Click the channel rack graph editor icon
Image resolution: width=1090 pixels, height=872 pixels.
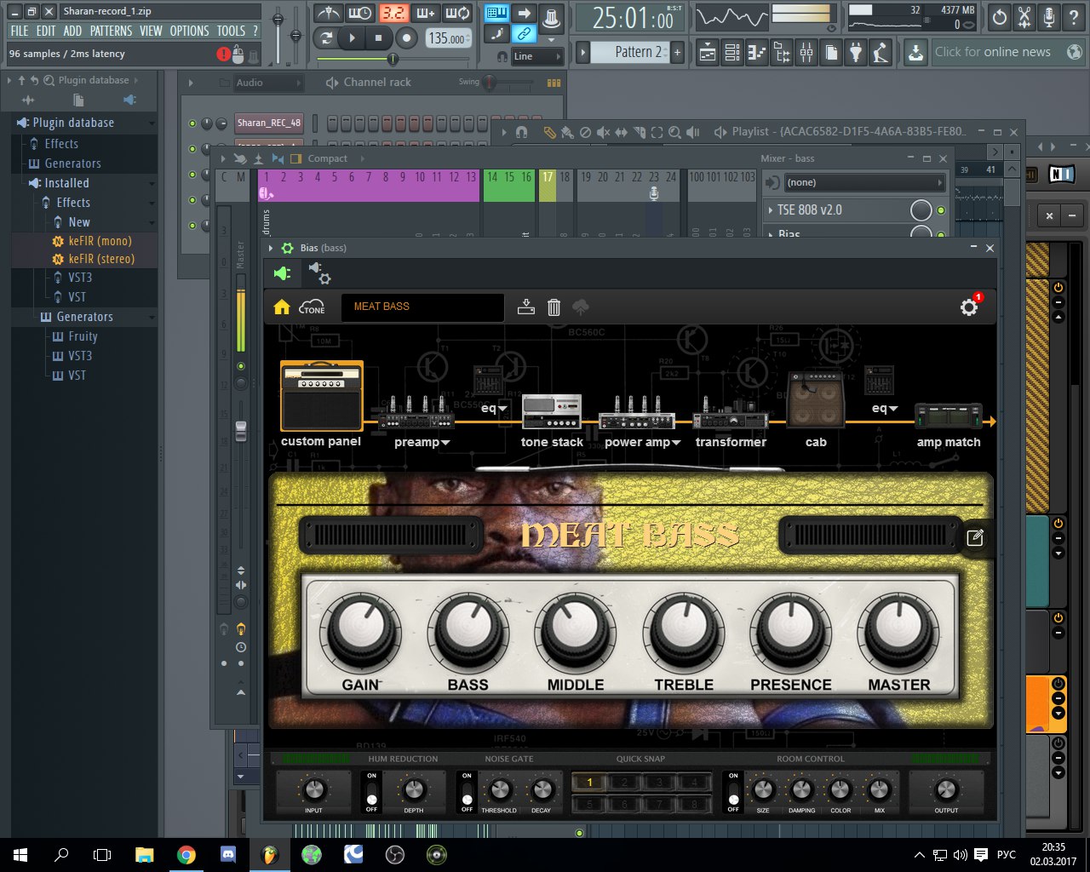(554, 83)
